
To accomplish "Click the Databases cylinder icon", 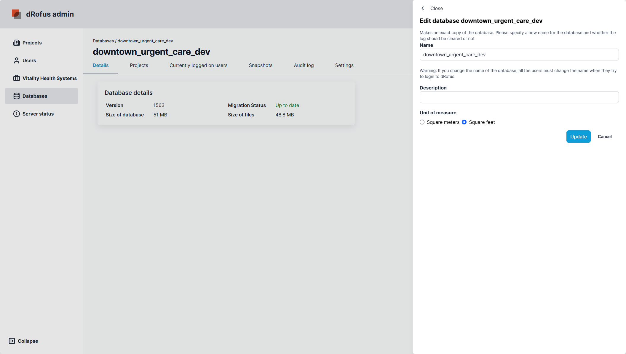I will pos(17,96).
